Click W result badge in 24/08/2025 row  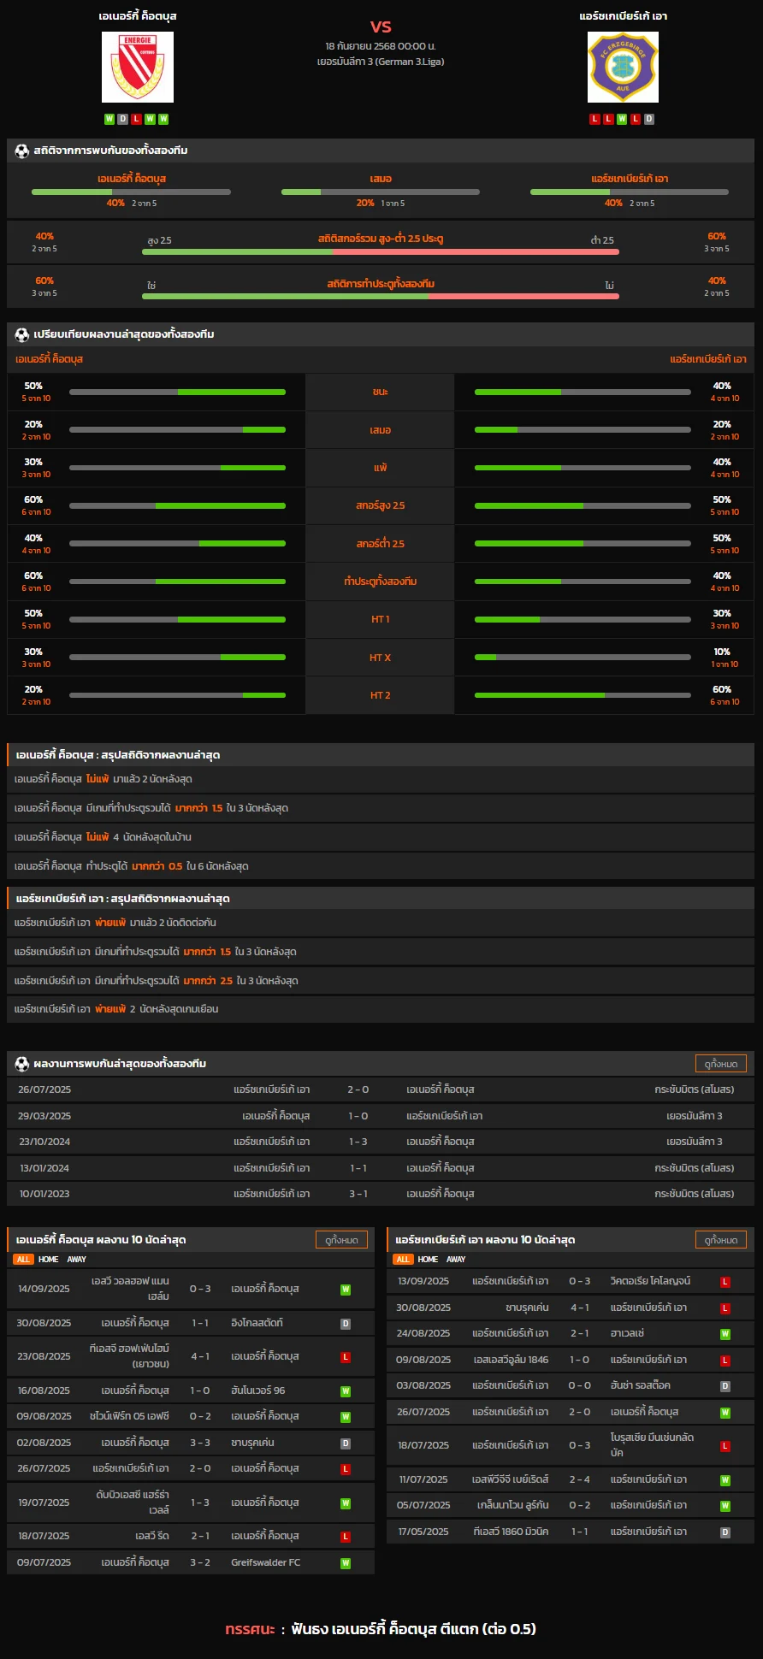click(x=725, y=1334)
